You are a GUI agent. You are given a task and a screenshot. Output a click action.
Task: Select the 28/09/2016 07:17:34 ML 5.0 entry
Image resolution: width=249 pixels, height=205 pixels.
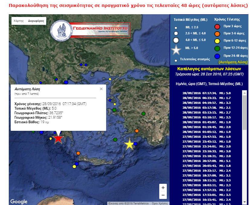[x=206, y=93]
